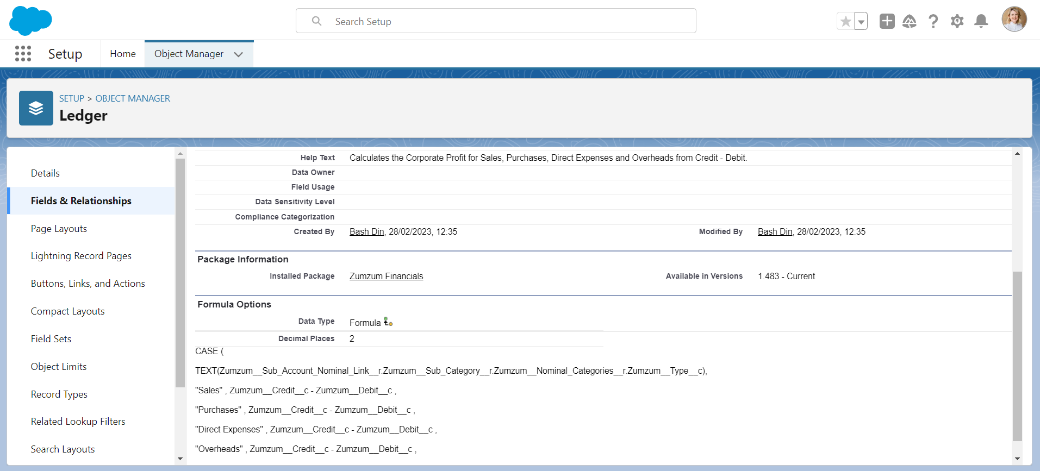Open the notifications bell
This screenshot has width=1040, height=471.
click(x=981, y=21)
